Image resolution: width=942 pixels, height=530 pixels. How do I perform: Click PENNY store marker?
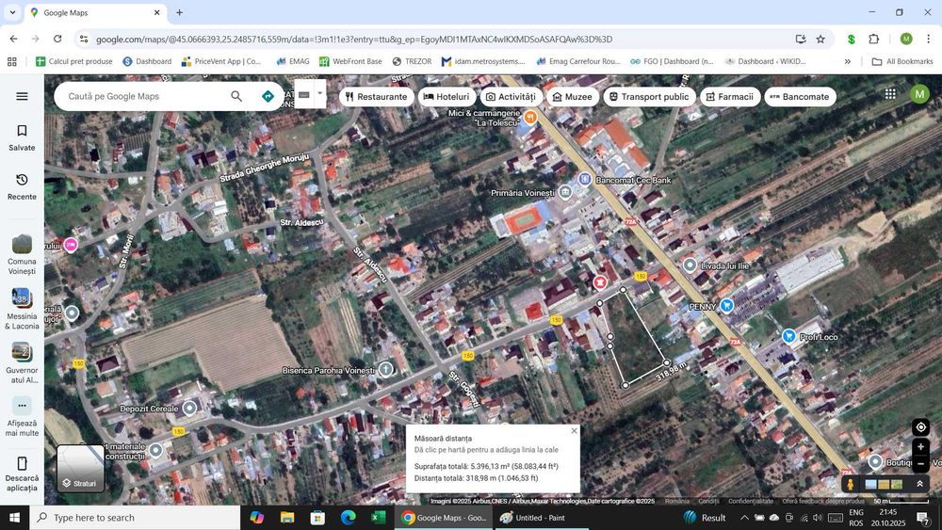click(x=727, y=306)
